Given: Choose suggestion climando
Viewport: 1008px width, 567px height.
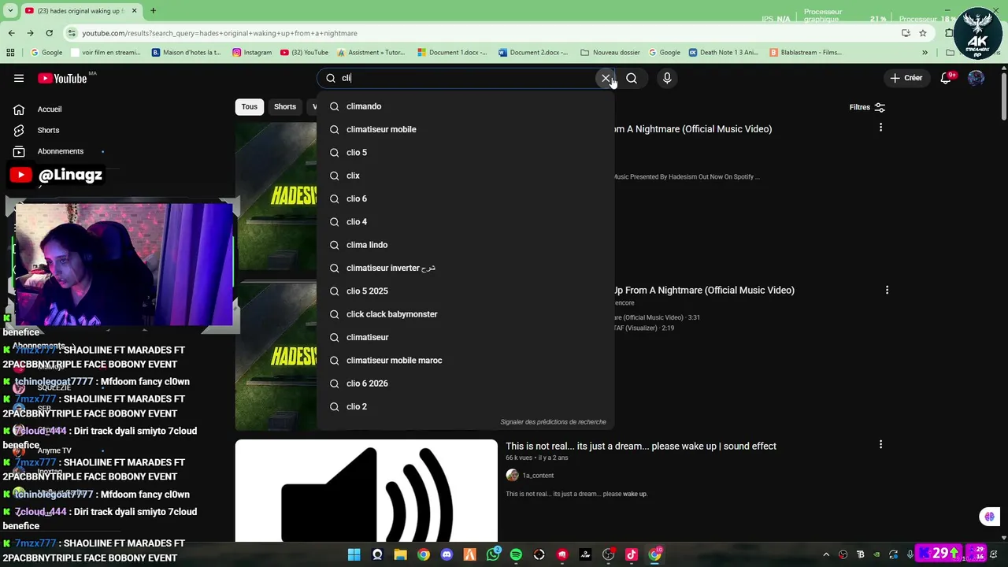Looking at the screenshot, I should pos(465,106).
